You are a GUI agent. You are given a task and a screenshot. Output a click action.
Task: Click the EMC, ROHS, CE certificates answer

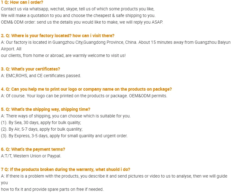(x=41, y=76)
